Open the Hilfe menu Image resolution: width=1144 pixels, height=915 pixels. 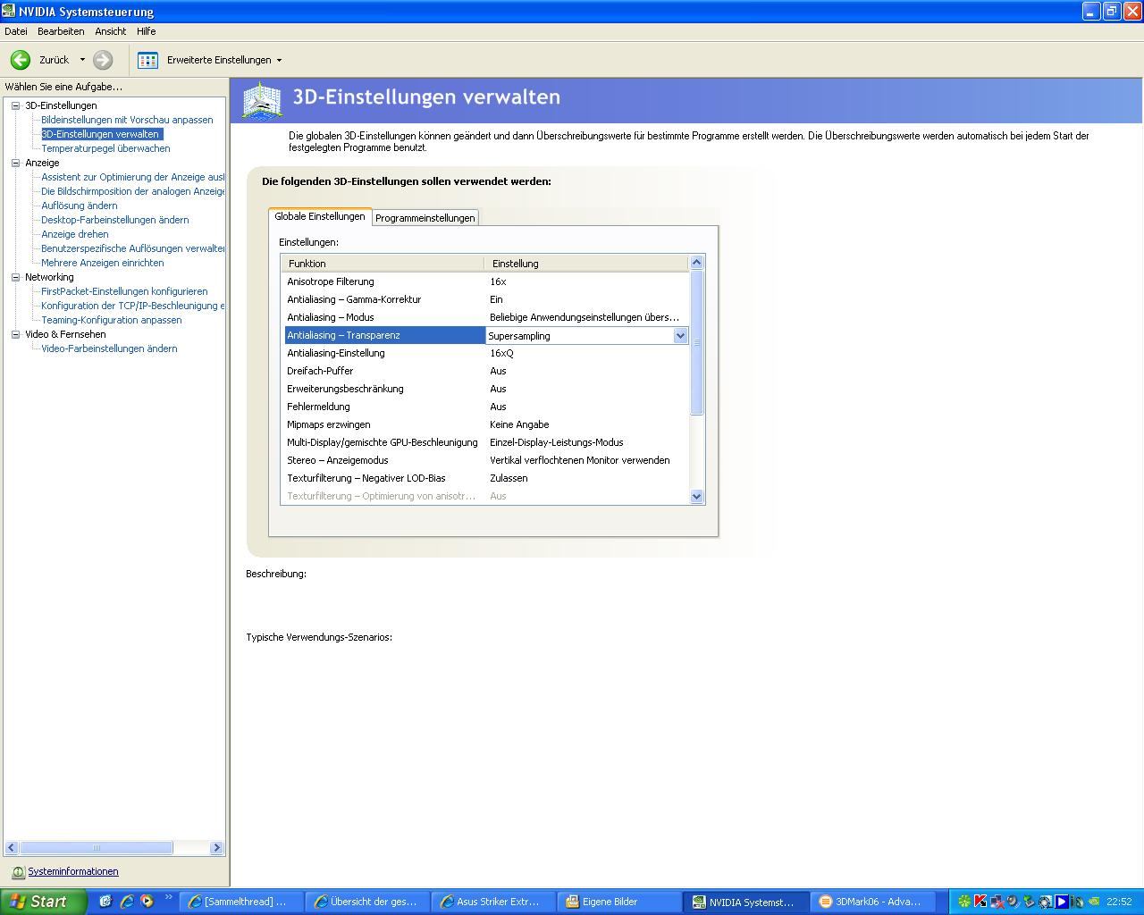pos(147,31)
